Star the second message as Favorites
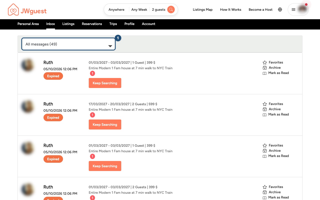 pyautogui.click(x=273, y=104)
